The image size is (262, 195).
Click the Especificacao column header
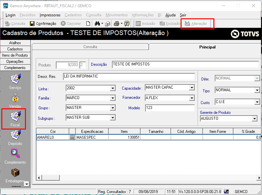pyautogui.click(x=92, y=132)
